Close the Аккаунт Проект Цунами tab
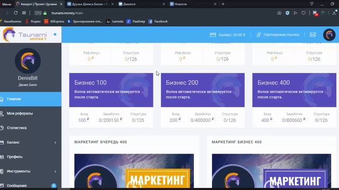The height and width of the screenshot is (190, 339). click(x=61, y=4)
